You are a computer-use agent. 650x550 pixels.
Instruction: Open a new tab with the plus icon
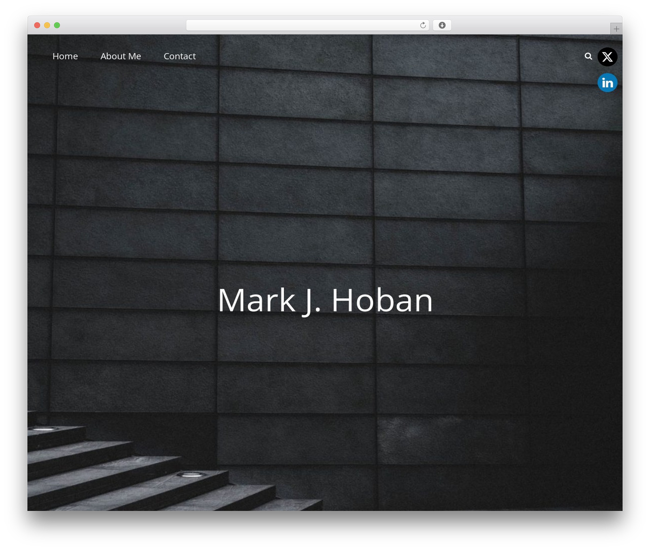(x=616, y=29)
